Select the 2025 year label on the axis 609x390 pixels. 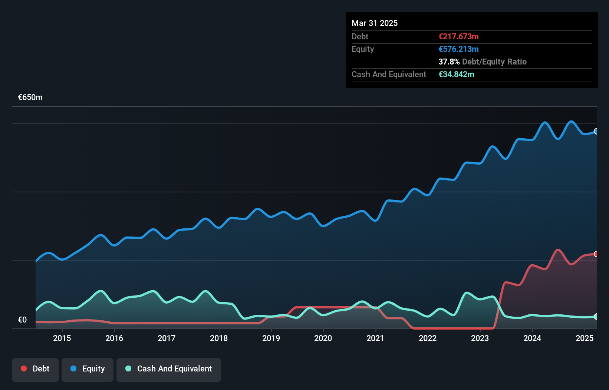pos(585,338)
